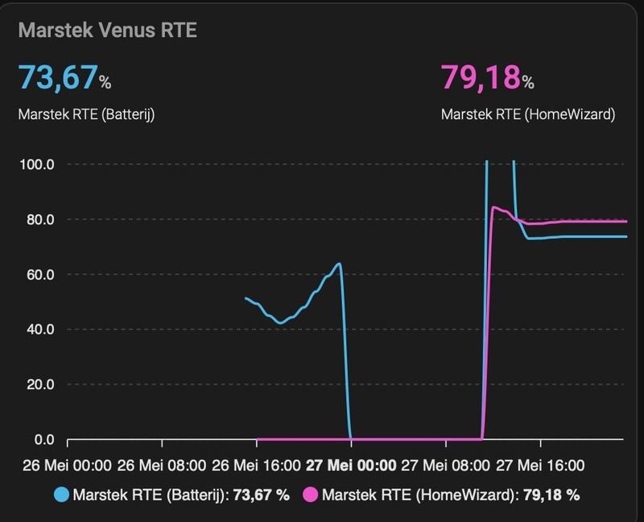
Task: Click the 60.0 y-axis label
Action: click(39, 274)
